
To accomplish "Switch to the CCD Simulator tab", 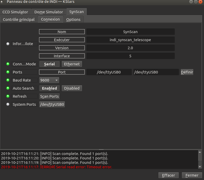I will click(x=15, y=12).
